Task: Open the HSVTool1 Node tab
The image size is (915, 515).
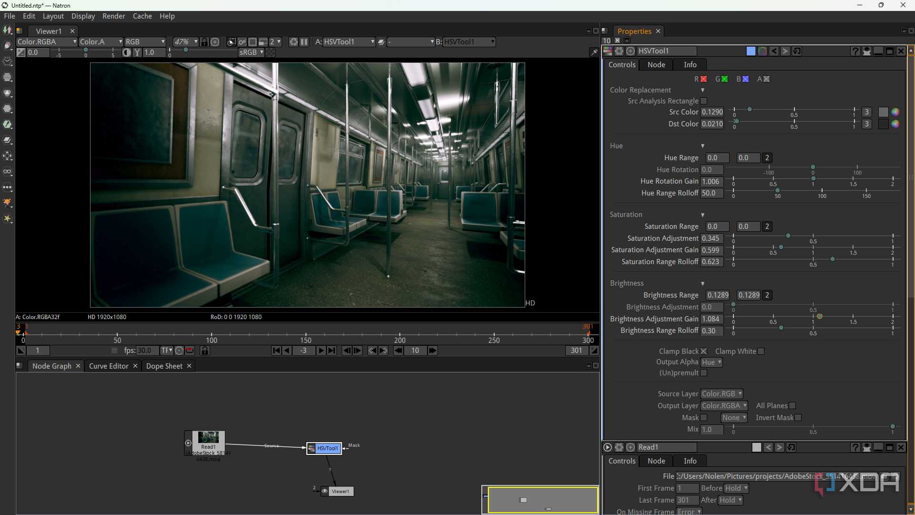Action: [656, 65]
